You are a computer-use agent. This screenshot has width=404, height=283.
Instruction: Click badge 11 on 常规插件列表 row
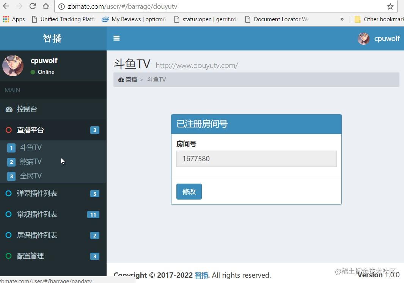coord(93,214)
